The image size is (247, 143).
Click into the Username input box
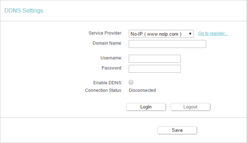pos(155,59)
